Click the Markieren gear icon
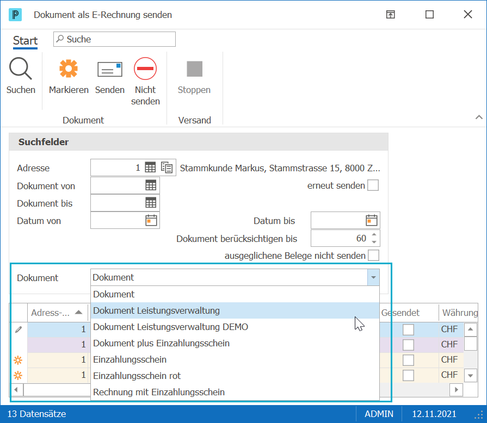 click(69, 69)
